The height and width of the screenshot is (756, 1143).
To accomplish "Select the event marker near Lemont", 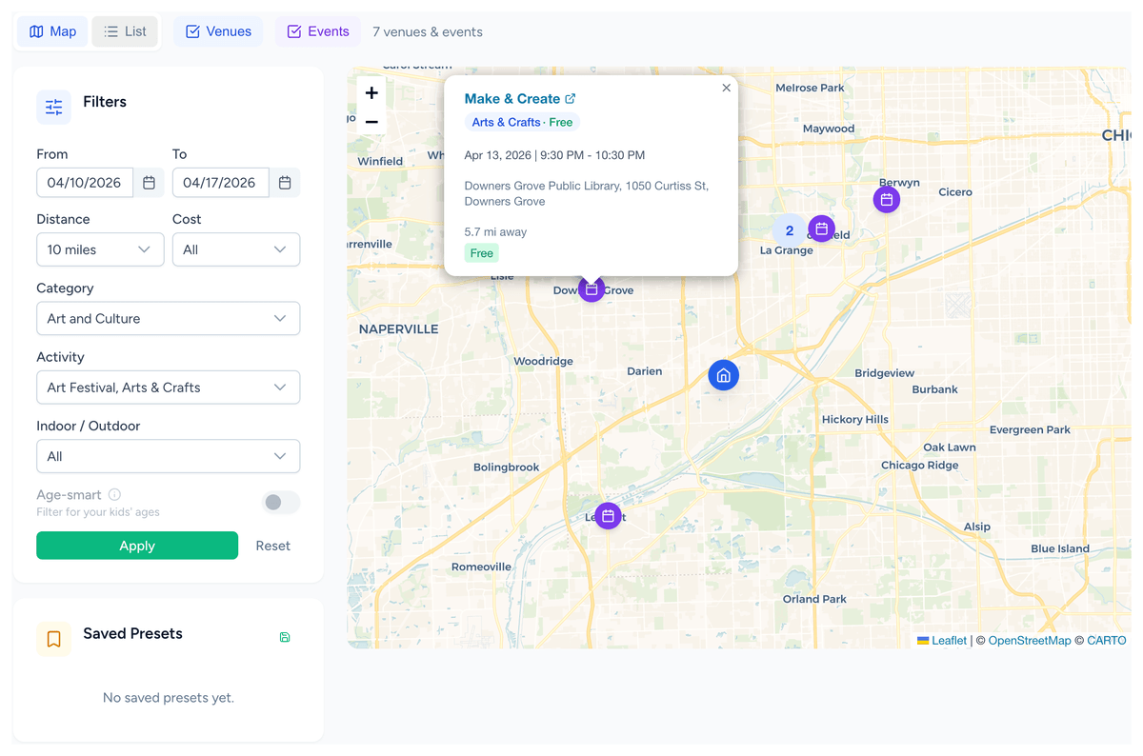I will pyautogui.click(x=608, y=516).
